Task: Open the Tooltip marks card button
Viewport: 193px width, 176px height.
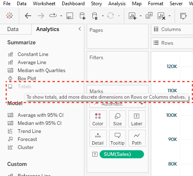Action: [118, 138]
